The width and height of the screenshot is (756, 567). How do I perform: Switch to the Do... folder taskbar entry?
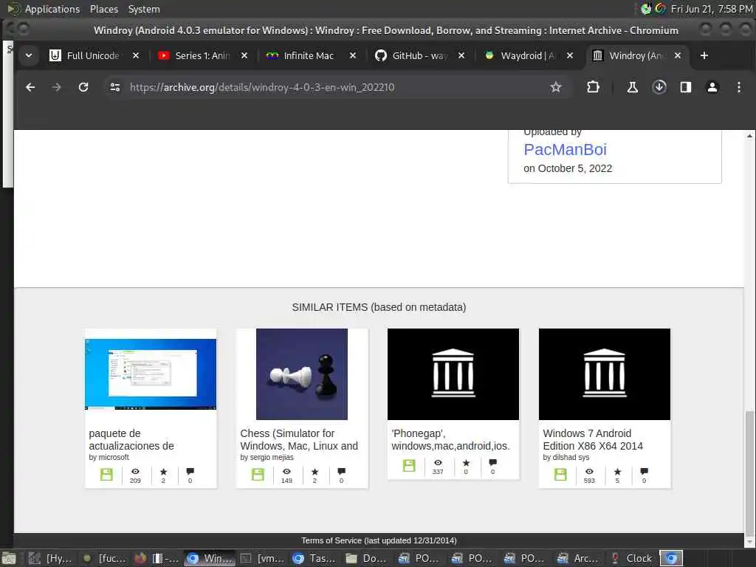[x=366, y=558]
